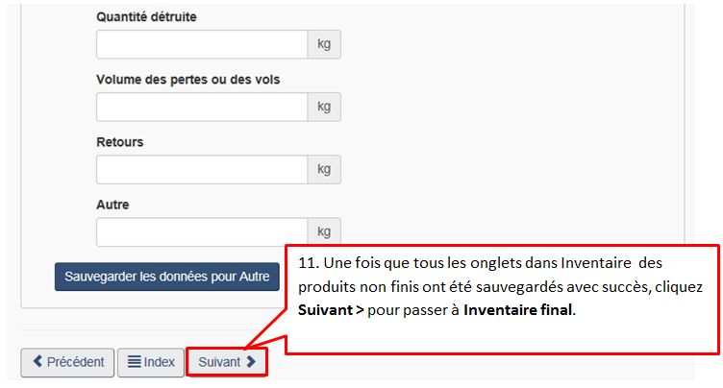Screen dimensions: 723x388
Task: Click the Volume des pertes ou des vols label
Action: [x=187, y=80]
